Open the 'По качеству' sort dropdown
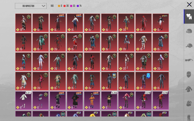Screen dimensions: 194x121 (x=31, y=6)
